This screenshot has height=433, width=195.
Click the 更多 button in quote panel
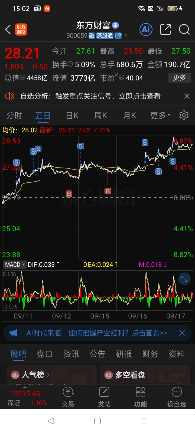click(x=179, y=78)
